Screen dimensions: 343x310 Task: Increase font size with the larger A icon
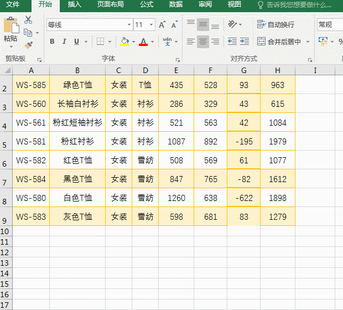coord(162,24)
